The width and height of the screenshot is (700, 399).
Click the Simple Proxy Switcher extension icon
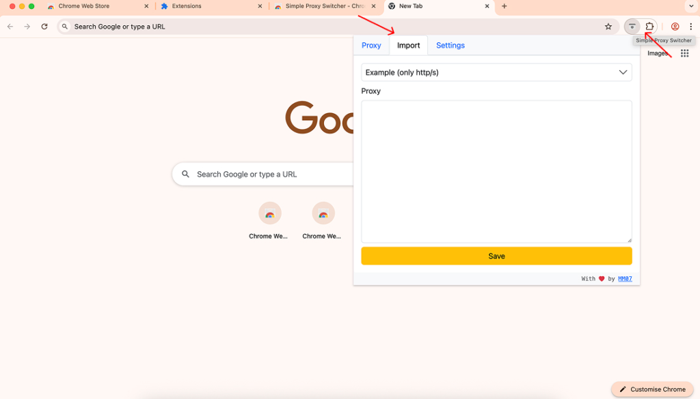(631, 27)
